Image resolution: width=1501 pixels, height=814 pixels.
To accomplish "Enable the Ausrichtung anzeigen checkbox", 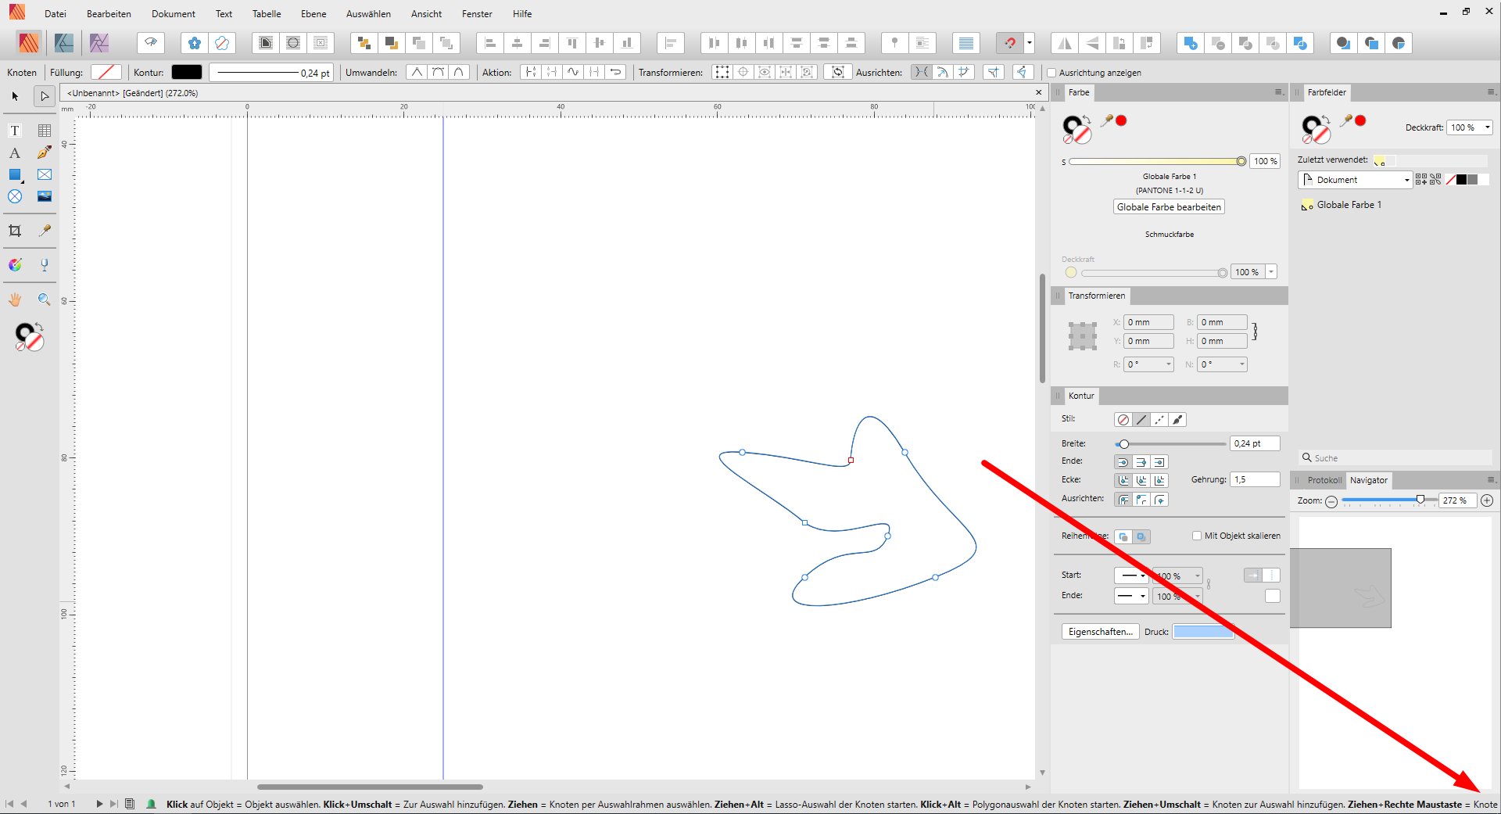I will click(x=1051, y=73).
